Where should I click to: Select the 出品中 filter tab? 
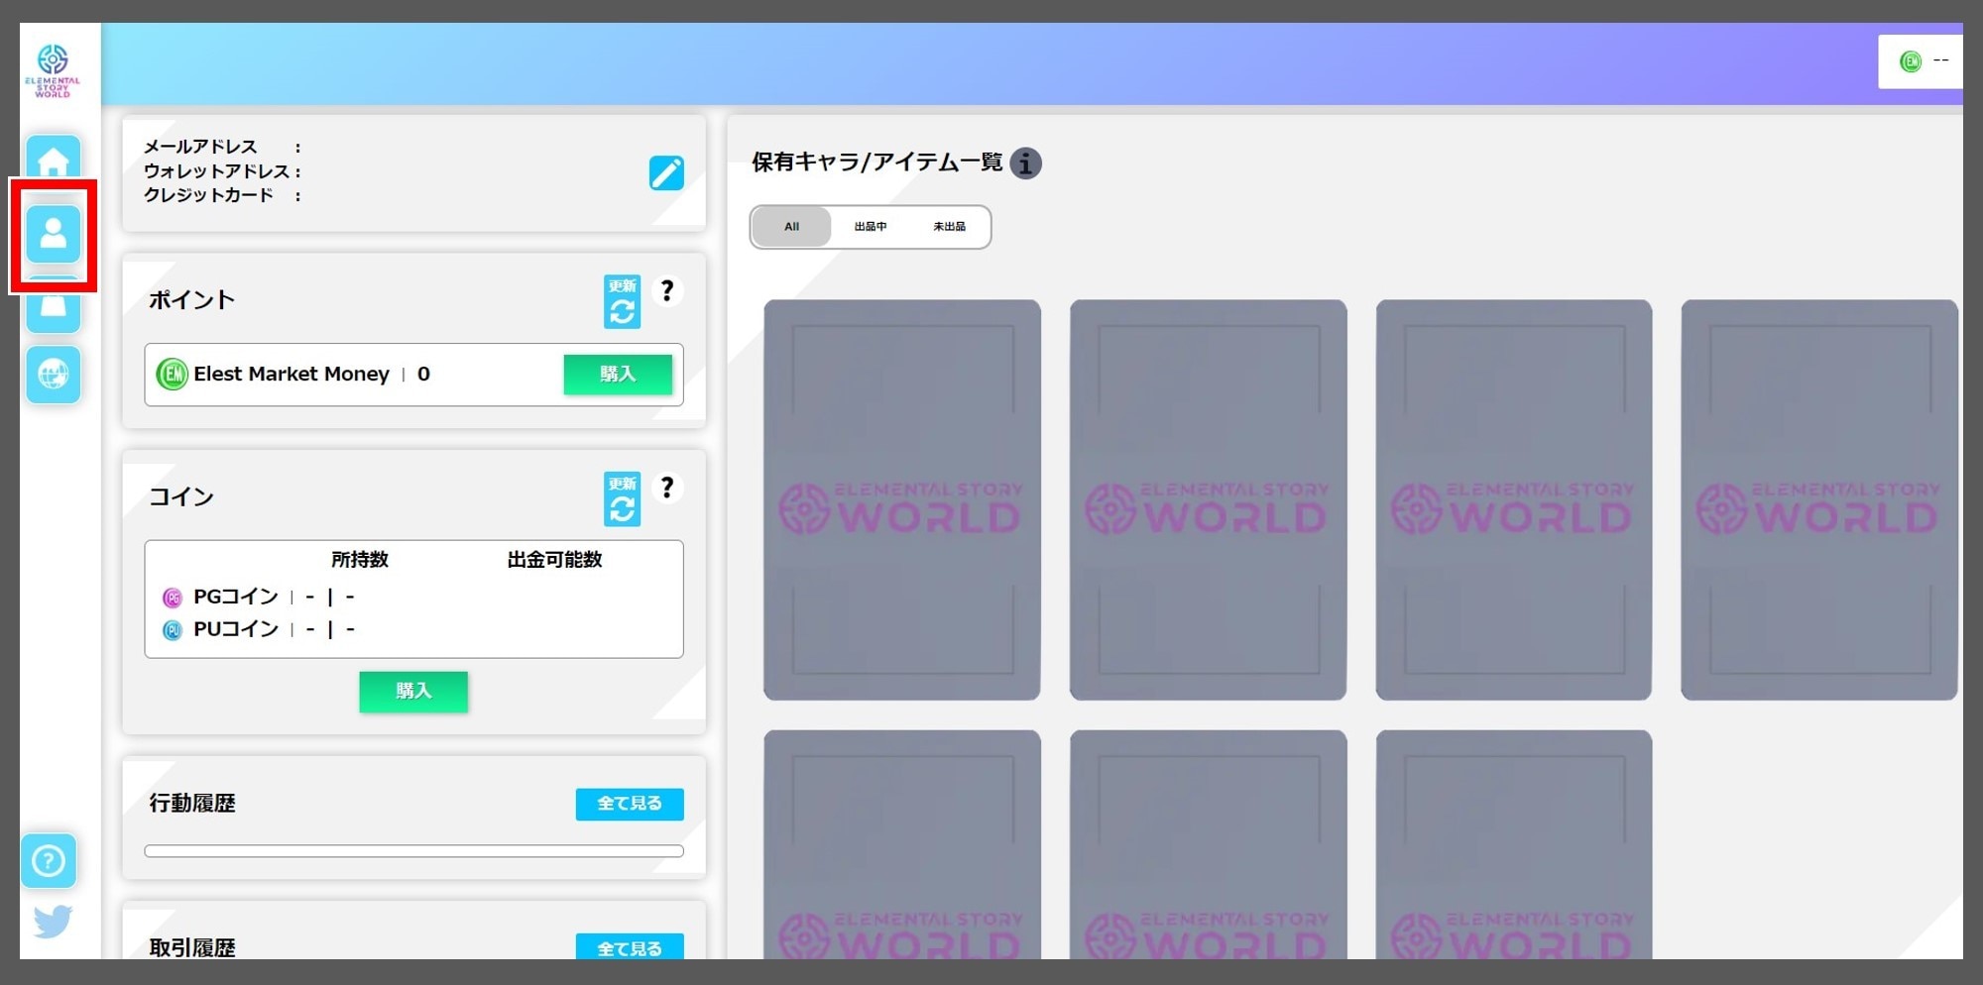pos(871,227)
